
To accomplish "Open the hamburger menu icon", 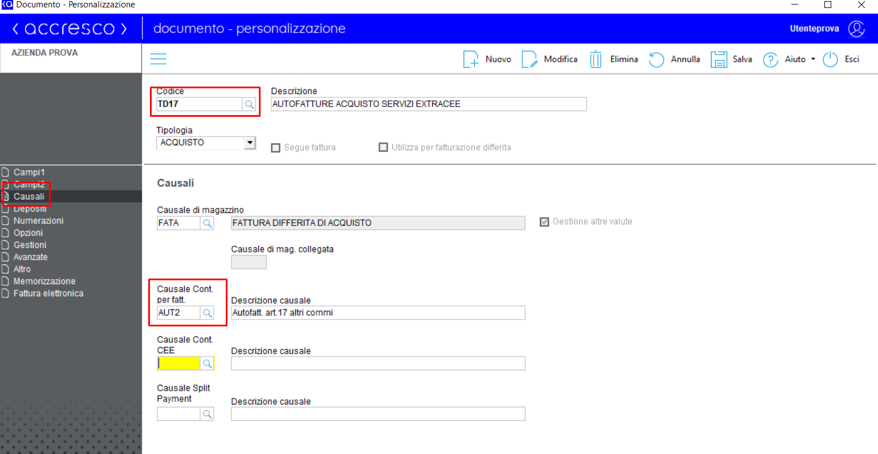I will (158, 59).
